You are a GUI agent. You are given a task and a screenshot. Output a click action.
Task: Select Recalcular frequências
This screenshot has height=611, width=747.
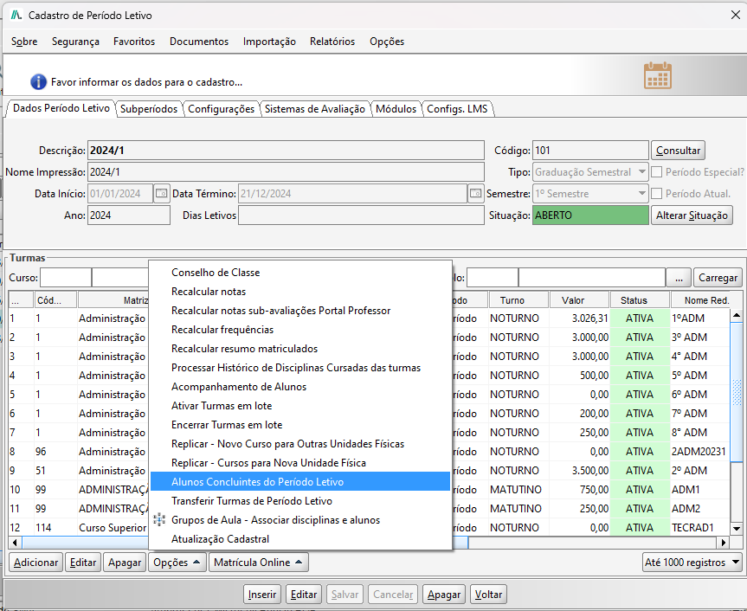pyautogui.click(x=300, y=330)
